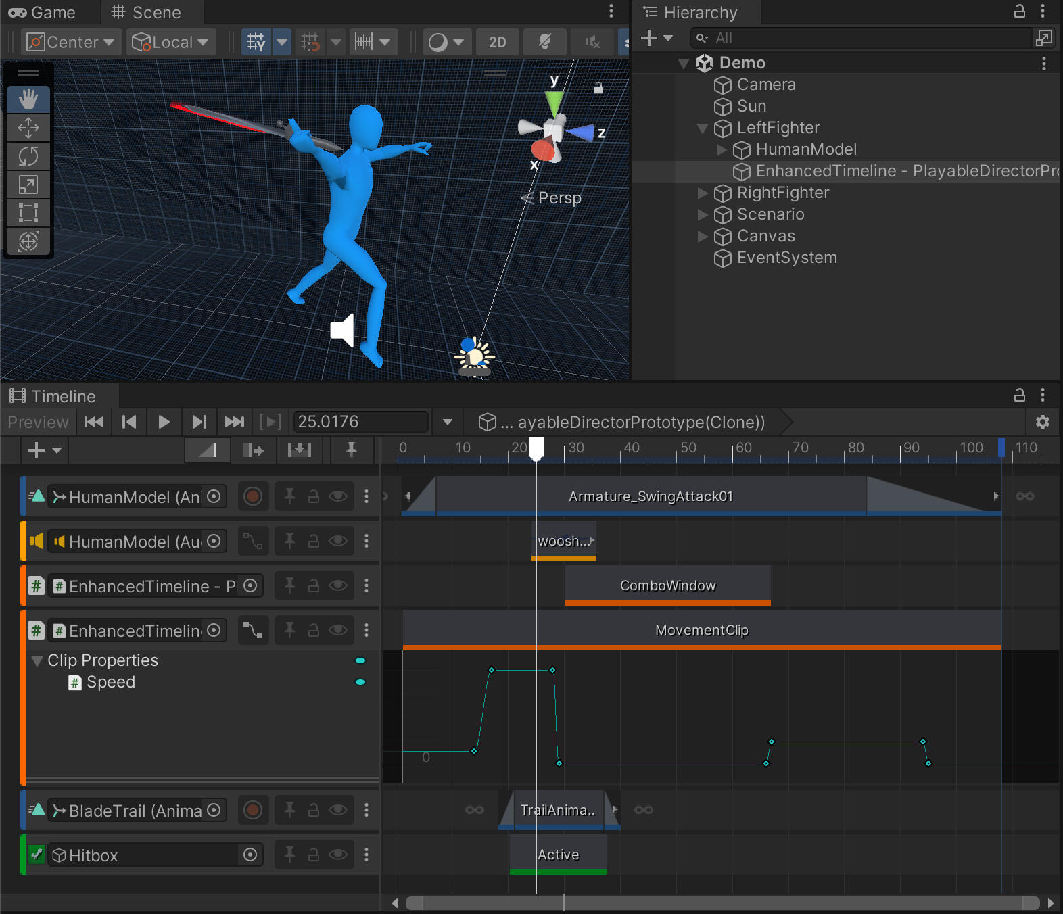The width and height of the screenshot is (1063, 914).
Task: Select the Scale tool
Action: pyautogui.click(x=28, y=185)
